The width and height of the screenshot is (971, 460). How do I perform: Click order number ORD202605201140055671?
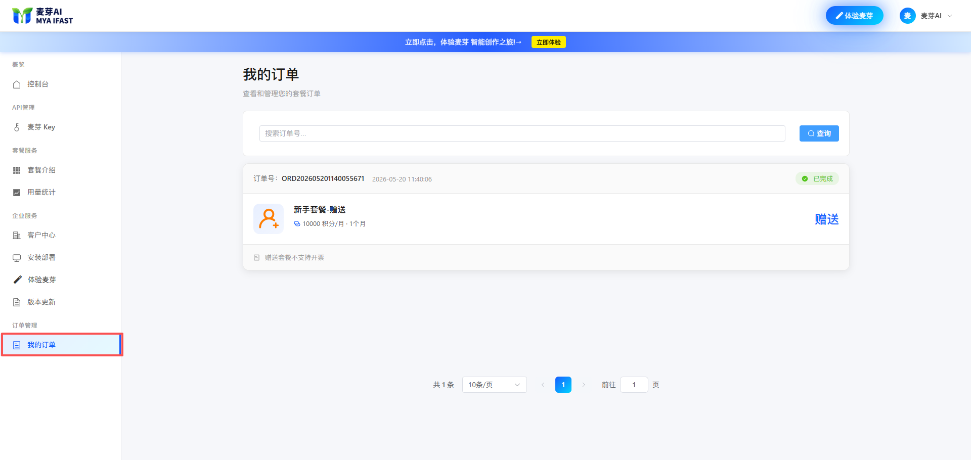[323, 179]
